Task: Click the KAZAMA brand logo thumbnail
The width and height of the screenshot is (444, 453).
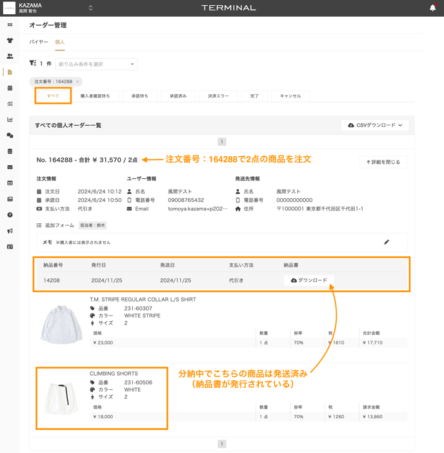Action: (x=9, y=8)
